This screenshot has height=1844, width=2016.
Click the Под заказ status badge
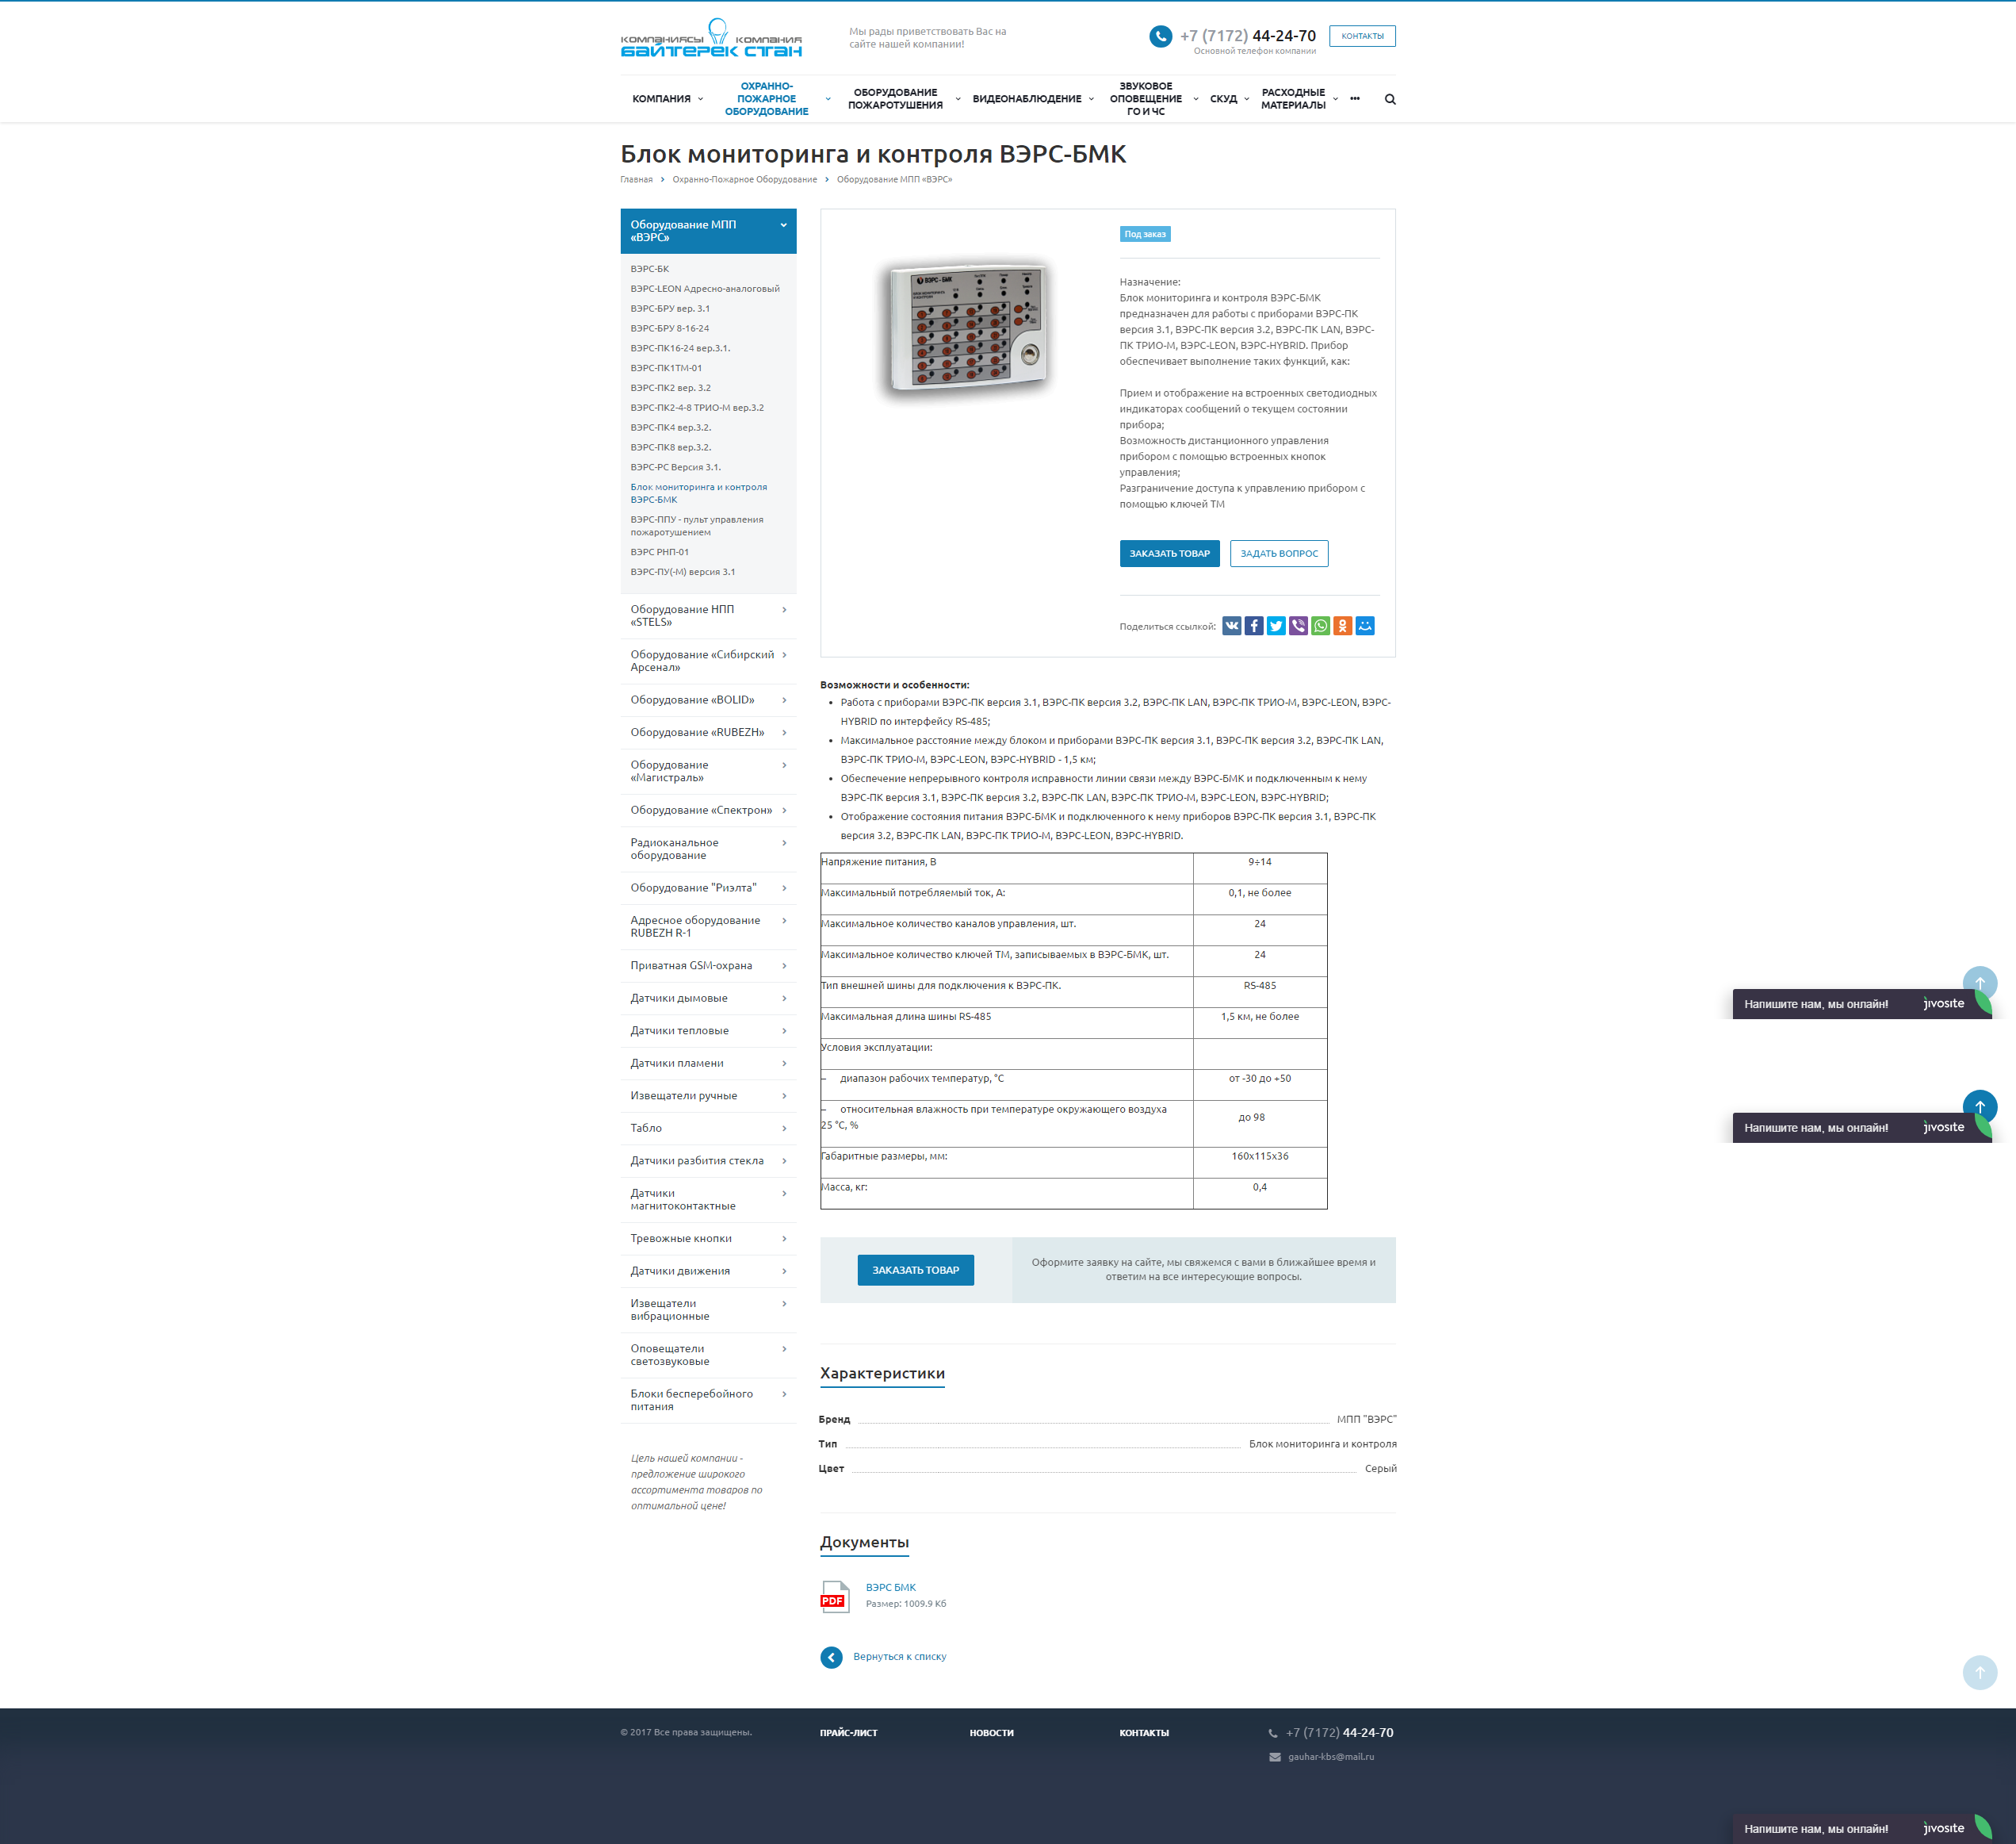[x=1145, y=234]
